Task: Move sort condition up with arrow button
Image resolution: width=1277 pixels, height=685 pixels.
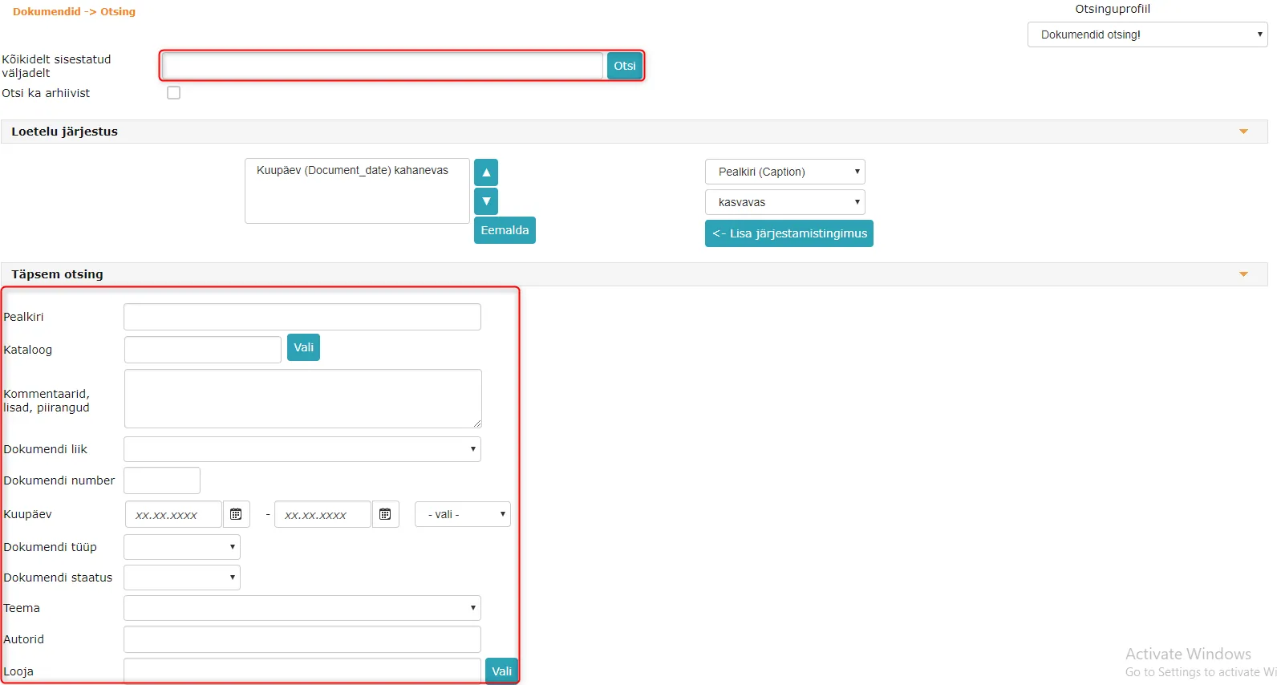Action: tap(486, 172)
